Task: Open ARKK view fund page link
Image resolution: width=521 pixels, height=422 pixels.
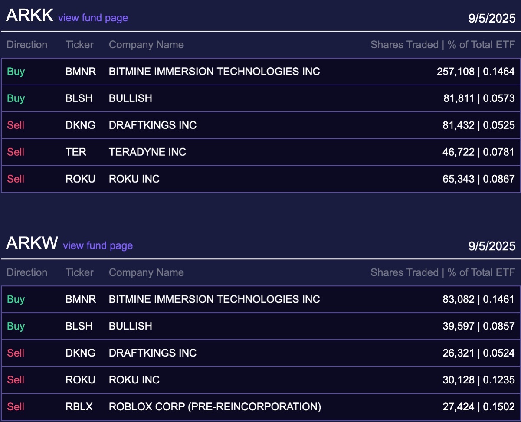Action: [93, 18]
